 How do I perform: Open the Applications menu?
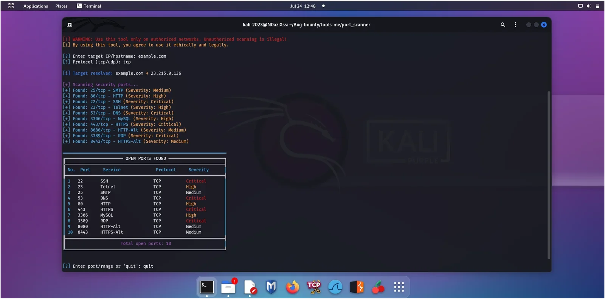(x=36, y=6)
